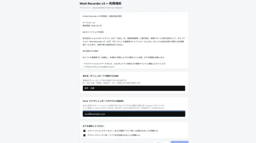The image size is (256, 143).
Task: Click the page title Work Recorder v3 — 利用規約
Action: tap(100, 4)
